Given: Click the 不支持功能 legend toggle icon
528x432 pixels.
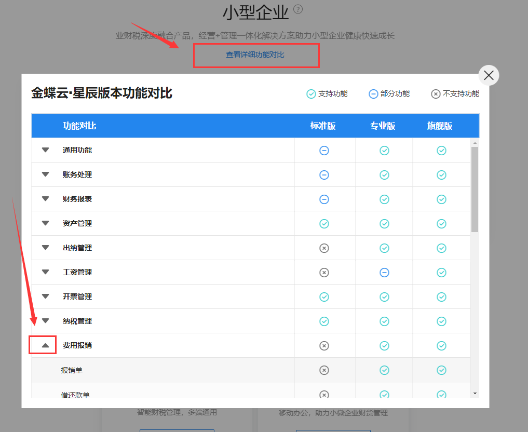Looking at the screenshot, I should pos(435,94).
